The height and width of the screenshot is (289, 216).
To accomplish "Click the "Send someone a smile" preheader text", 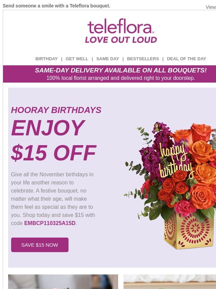I will click(56, 6).
